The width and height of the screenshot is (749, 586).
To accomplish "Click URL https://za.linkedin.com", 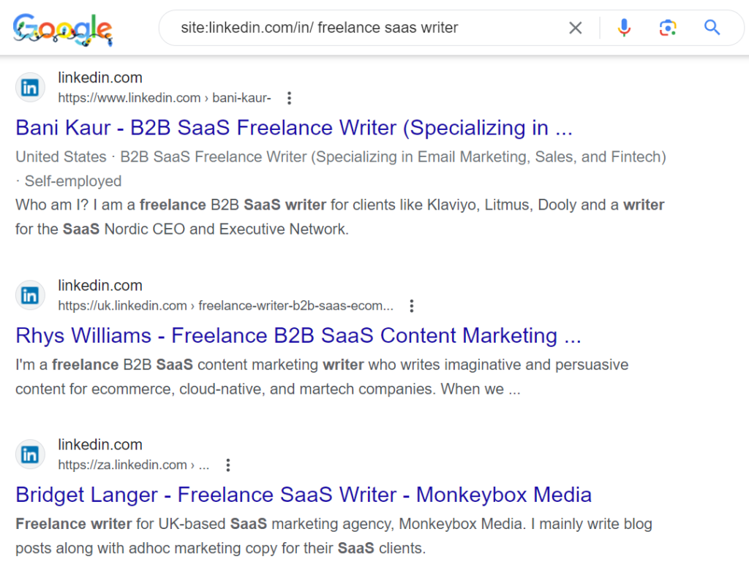I will point(134,465).
